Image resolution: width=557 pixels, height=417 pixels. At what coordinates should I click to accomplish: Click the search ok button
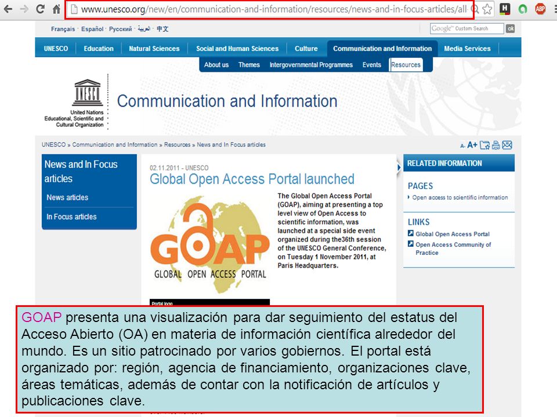tap(511, 28)
